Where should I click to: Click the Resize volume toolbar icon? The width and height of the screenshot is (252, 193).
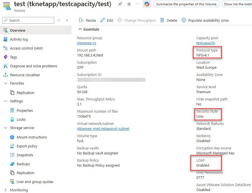pos(81,20)
